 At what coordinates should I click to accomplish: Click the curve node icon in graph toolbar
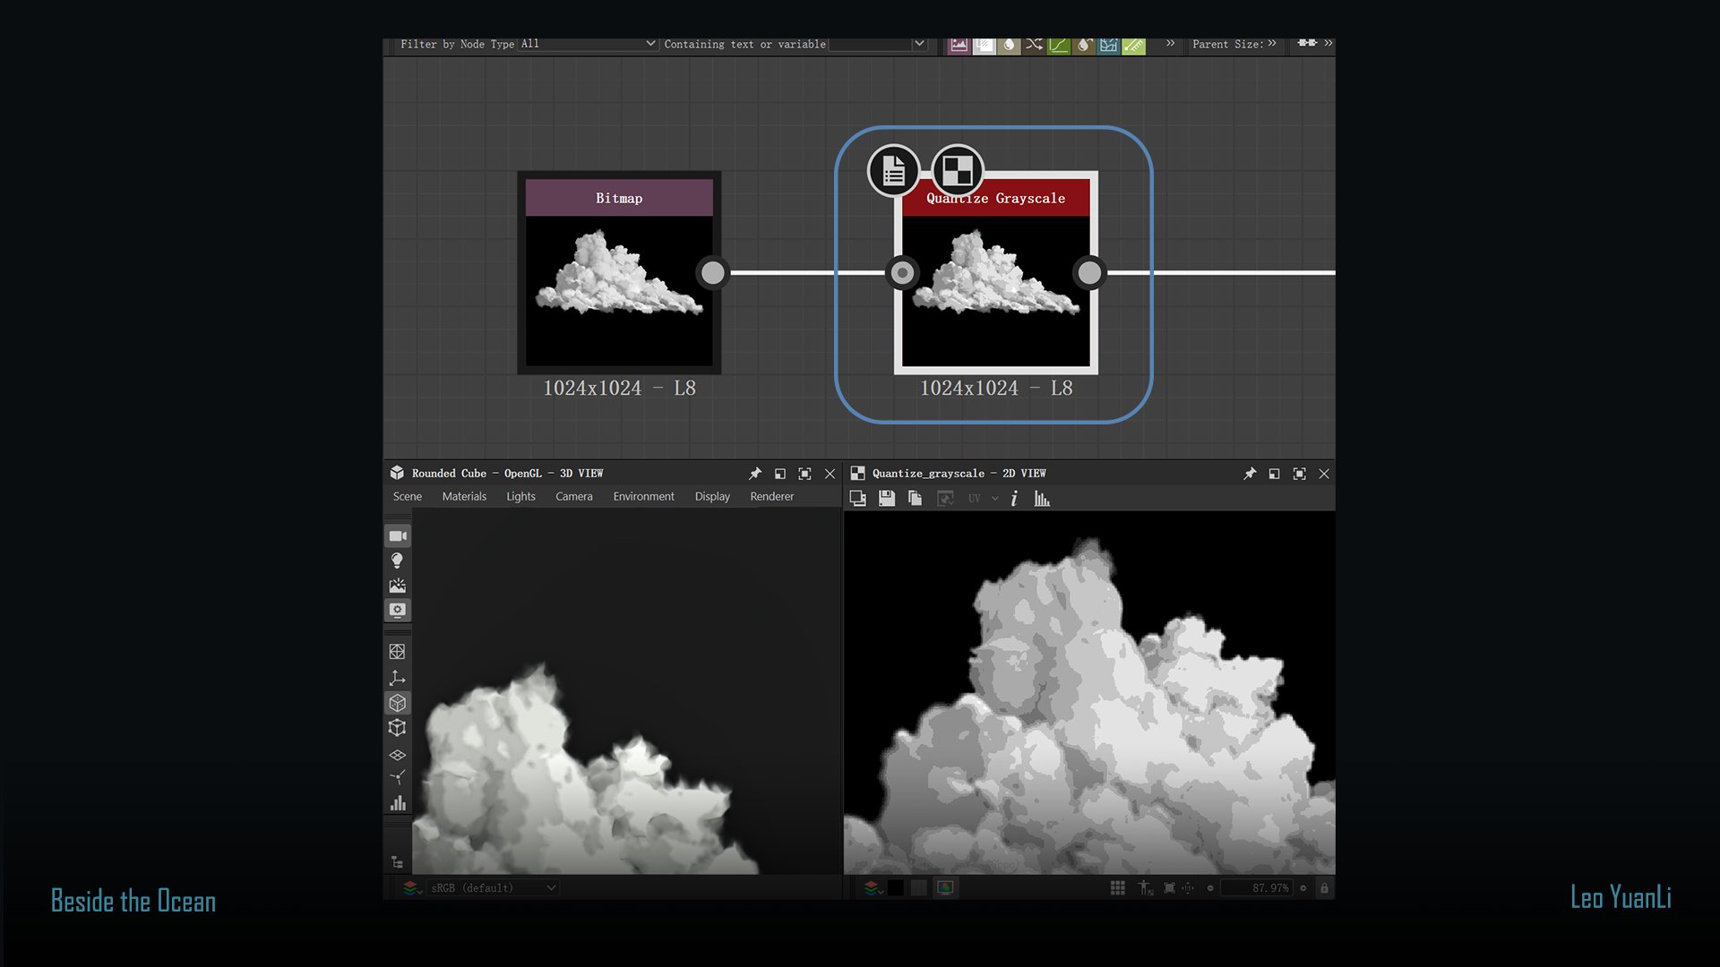(x=1059, y=44)
